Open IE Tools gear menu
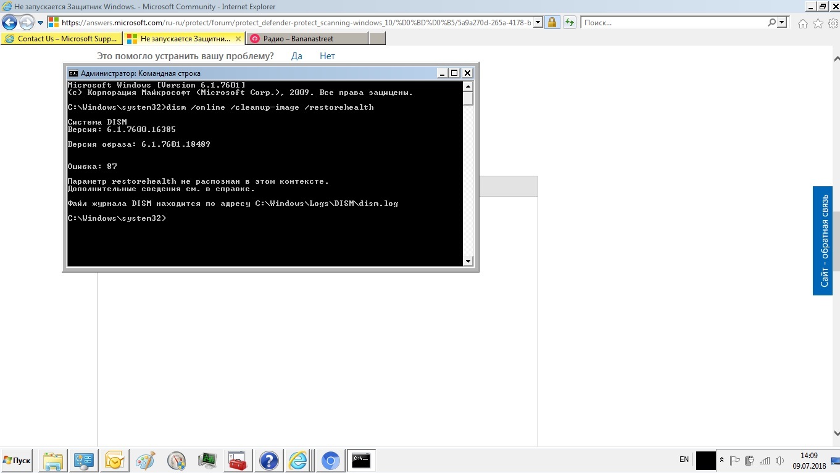The image size is (840, 473). (x=833, y=23)
